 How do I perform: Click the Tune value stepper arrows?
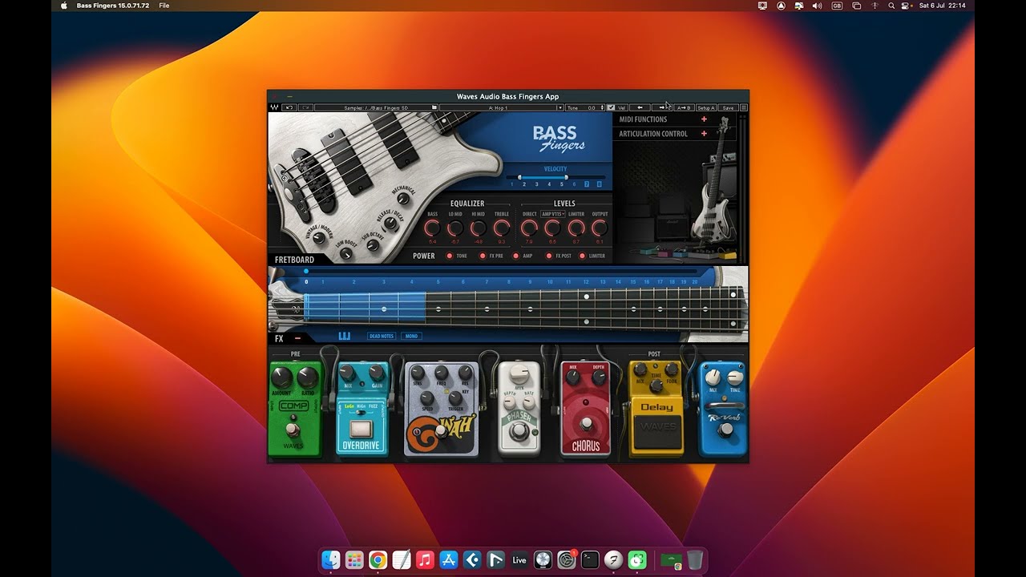602,107
